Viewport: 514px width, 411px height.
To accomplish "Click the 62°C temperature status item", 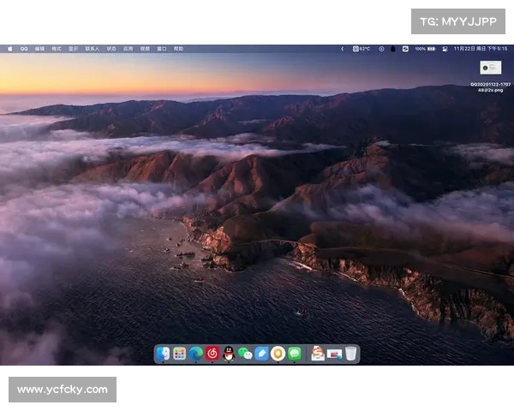I will coord(362,49).
